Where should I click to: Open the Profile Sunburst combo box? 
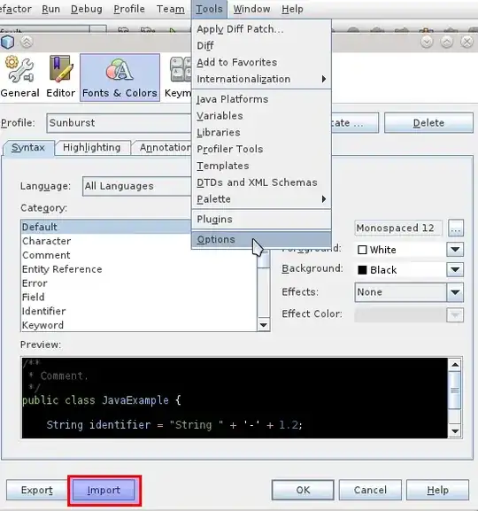[119, 123]
